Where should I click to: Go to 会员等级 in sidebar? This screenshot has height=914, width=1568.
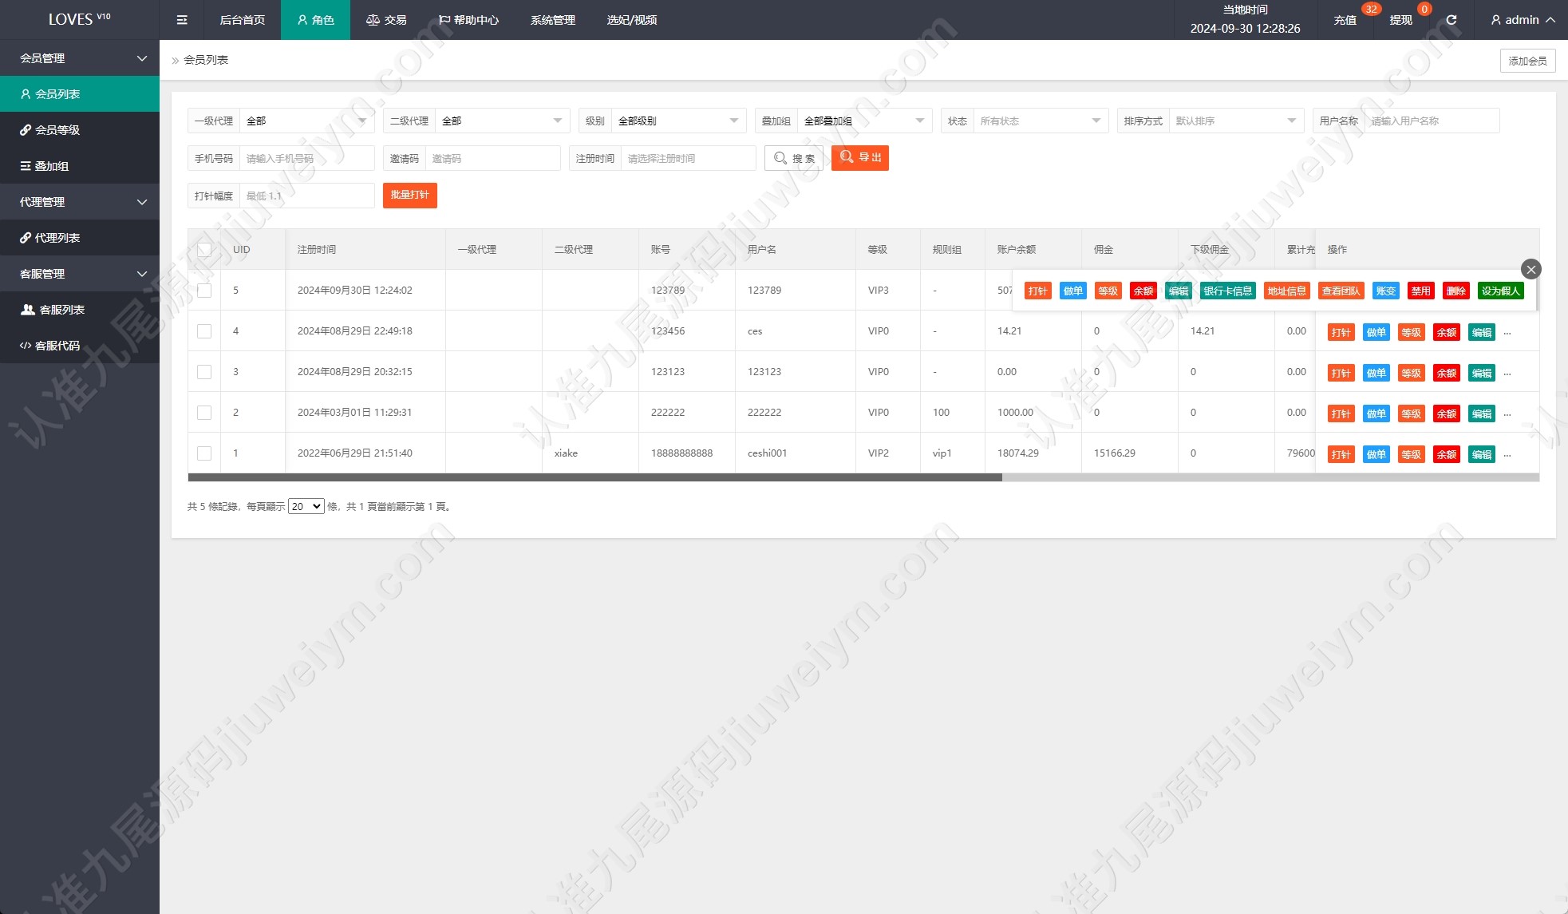pos(80,130)
